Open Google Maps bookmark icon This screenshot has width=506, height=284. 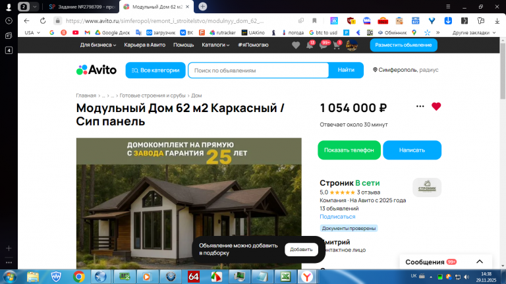click(414, 32)
